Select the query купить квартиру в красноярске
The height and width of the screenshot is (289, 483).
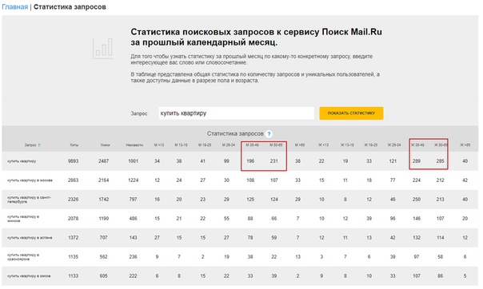pos(23,257)
